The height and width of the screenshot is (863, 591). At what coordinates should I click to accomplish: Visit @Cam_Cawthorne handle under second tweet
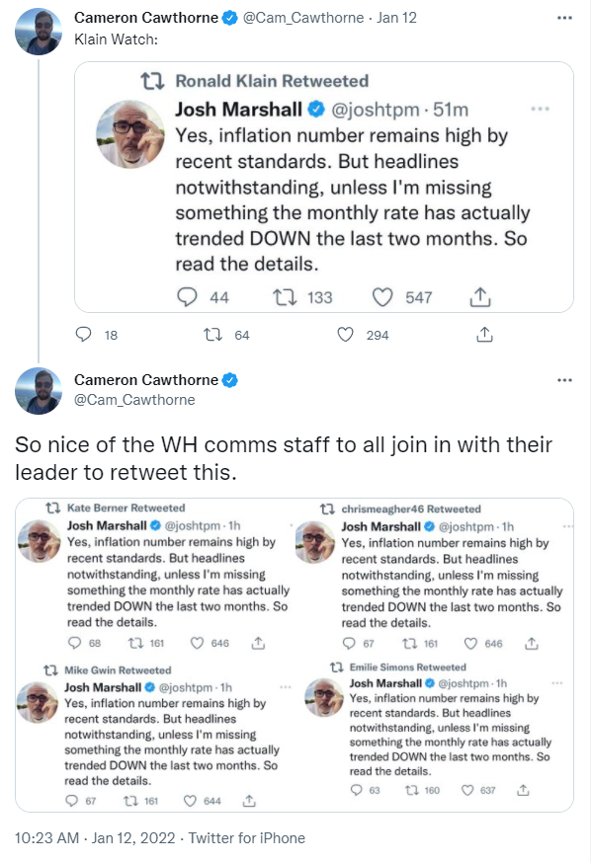click(134, 400)
